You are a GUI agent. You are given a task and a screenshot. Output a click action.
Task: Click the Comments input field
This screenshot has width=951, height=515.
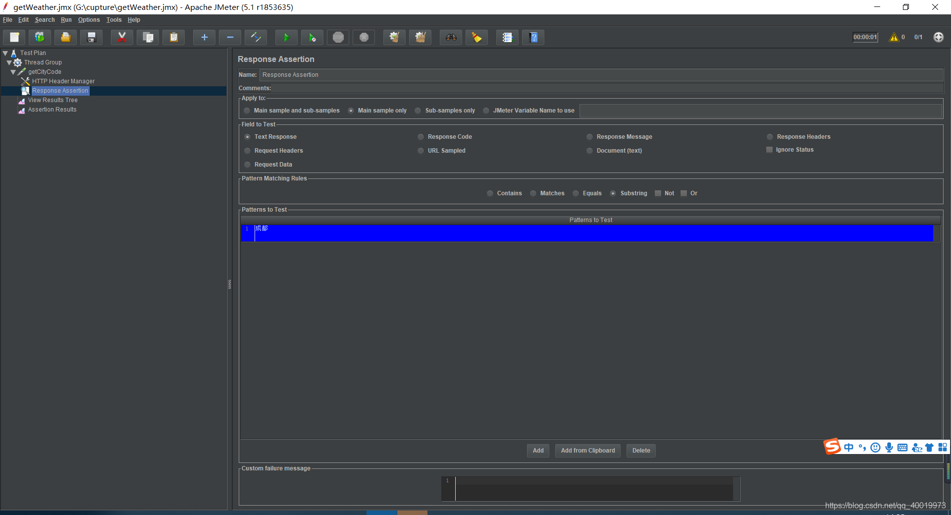pos(608,88)
